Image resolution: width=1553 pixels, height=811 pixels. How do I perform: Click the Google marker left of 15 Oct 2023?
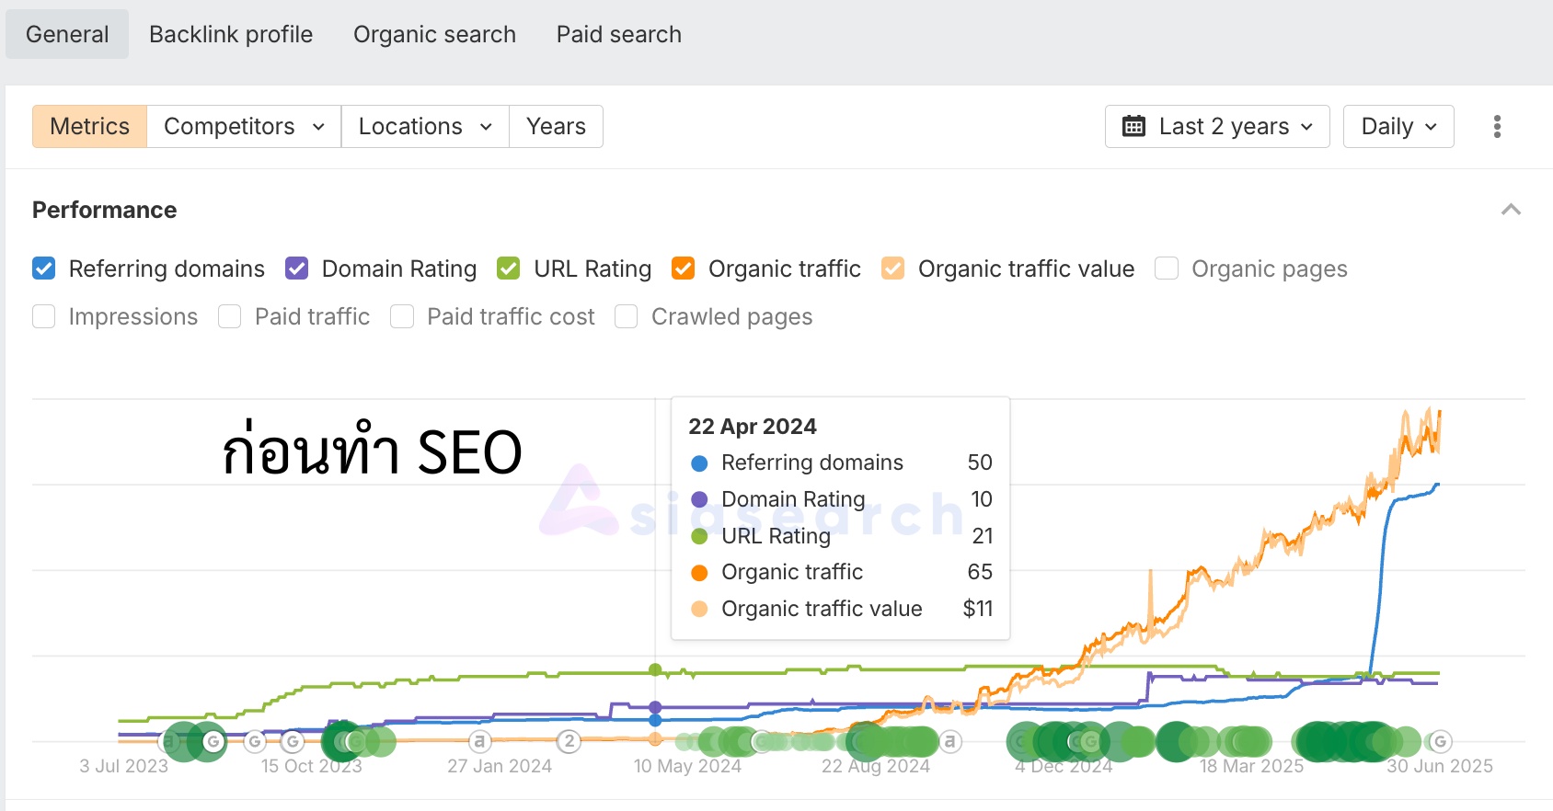coord(255,741)
